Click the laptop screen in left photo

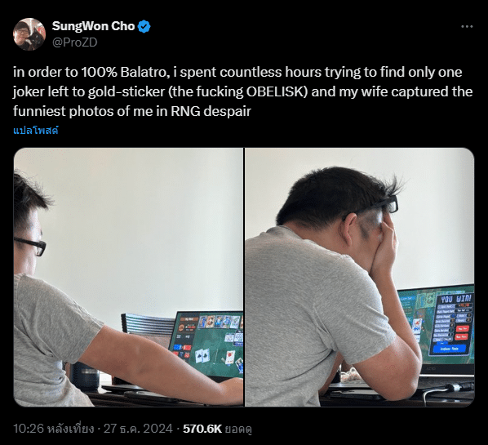(207, 344)
